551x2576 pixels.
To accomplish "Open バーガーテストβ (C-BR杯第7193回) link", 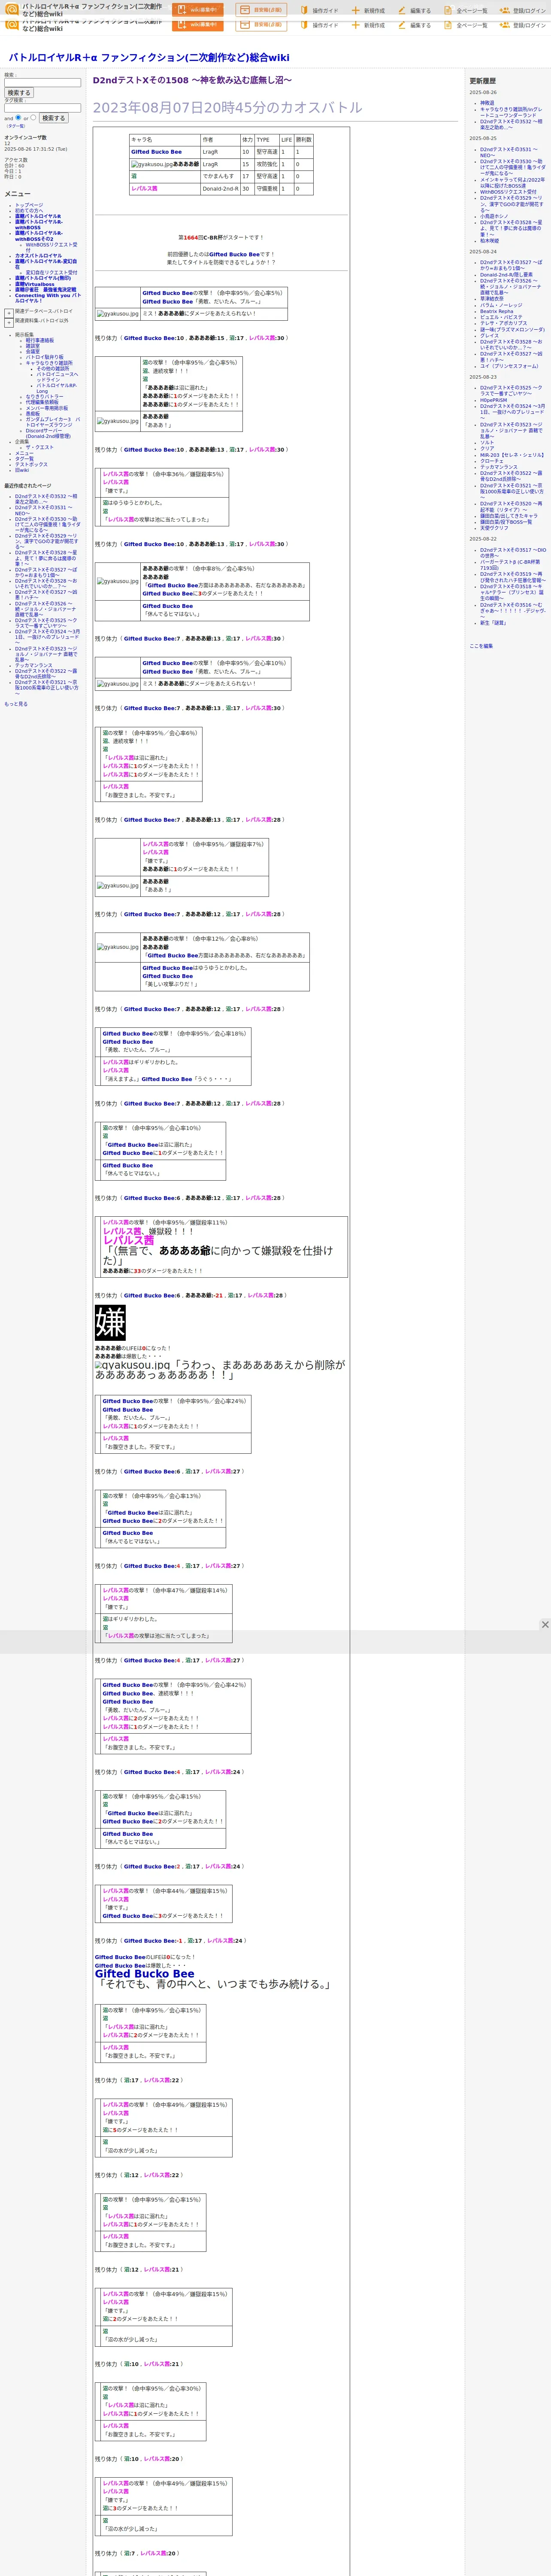I will tap(510, 564).
